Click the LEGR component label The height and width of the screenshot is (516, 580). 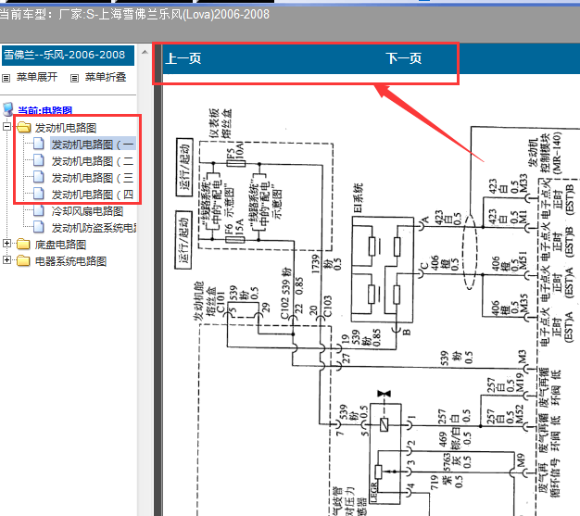pyautogui.click(x=374, y=492)
